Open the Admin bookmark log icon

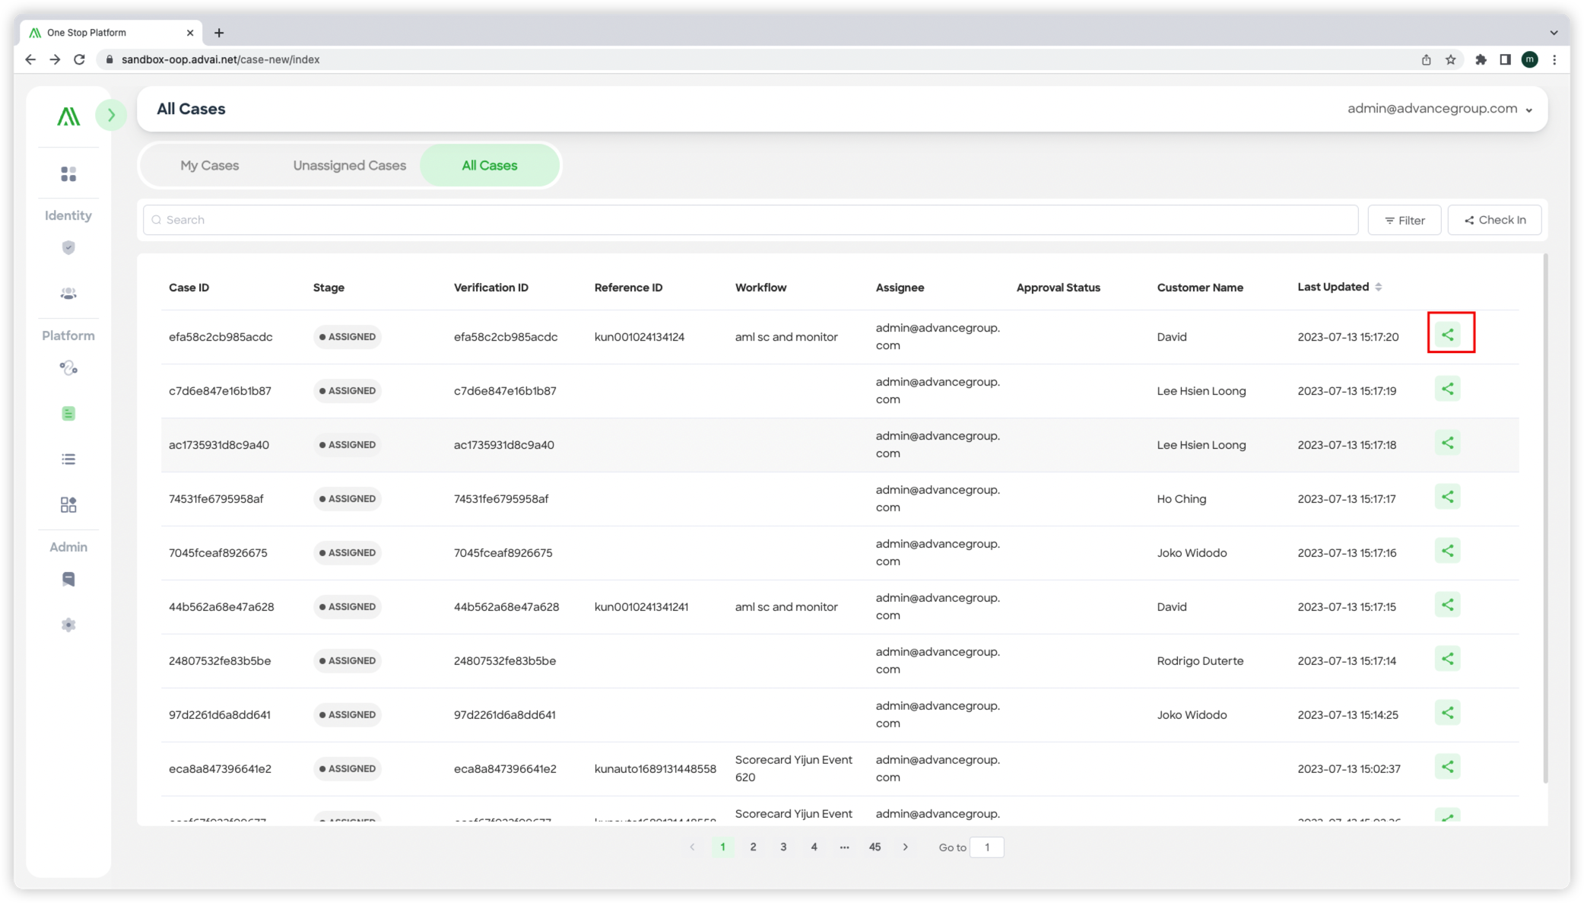tap(68, 579)
